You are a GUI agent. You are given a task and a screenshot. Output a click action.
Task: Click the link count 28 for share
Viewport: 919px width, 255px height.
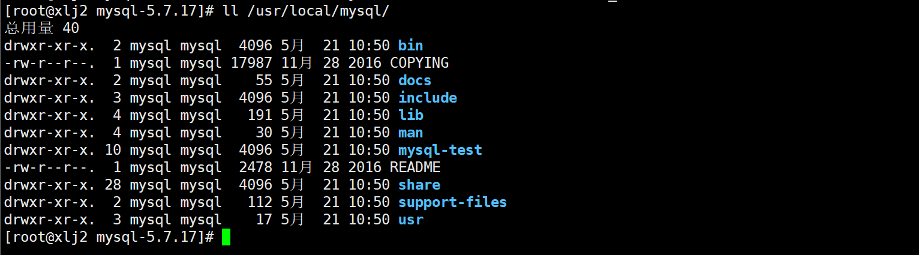(x=113, y=185)
